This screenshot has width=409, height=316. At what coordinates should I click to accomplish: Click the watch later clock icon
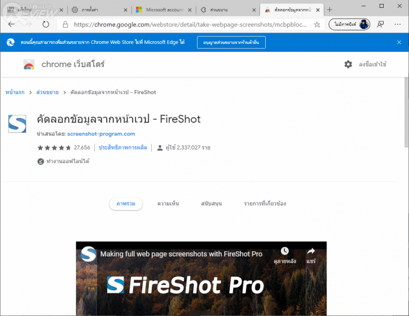pos(285,251)
